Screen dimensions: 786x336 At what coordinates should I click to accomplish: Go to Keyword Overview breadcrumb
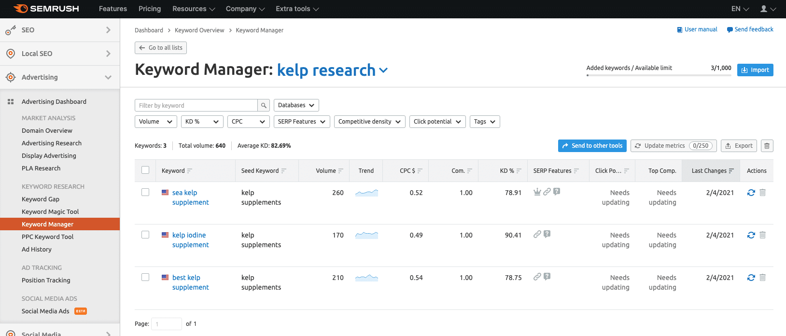199,30
